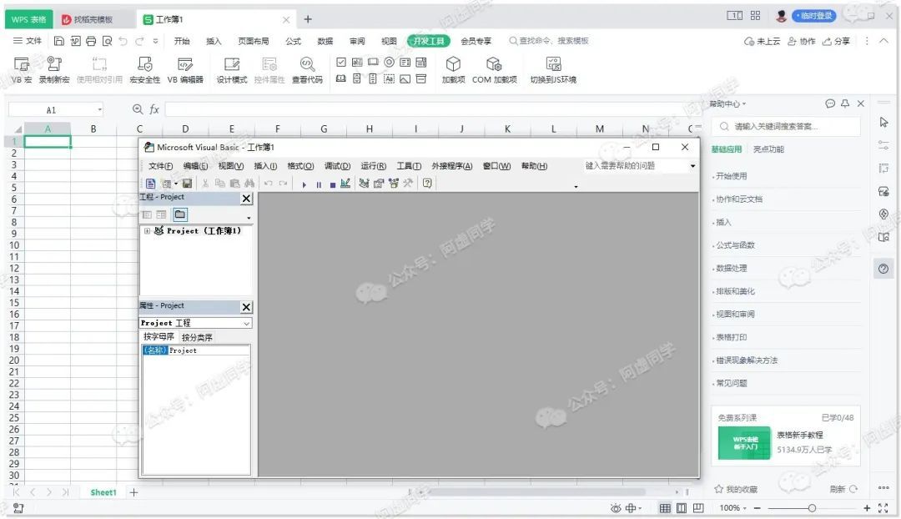901x519 pixels.
Task: Click the print icon in WPS toolbar
Action: coord(91,41)
